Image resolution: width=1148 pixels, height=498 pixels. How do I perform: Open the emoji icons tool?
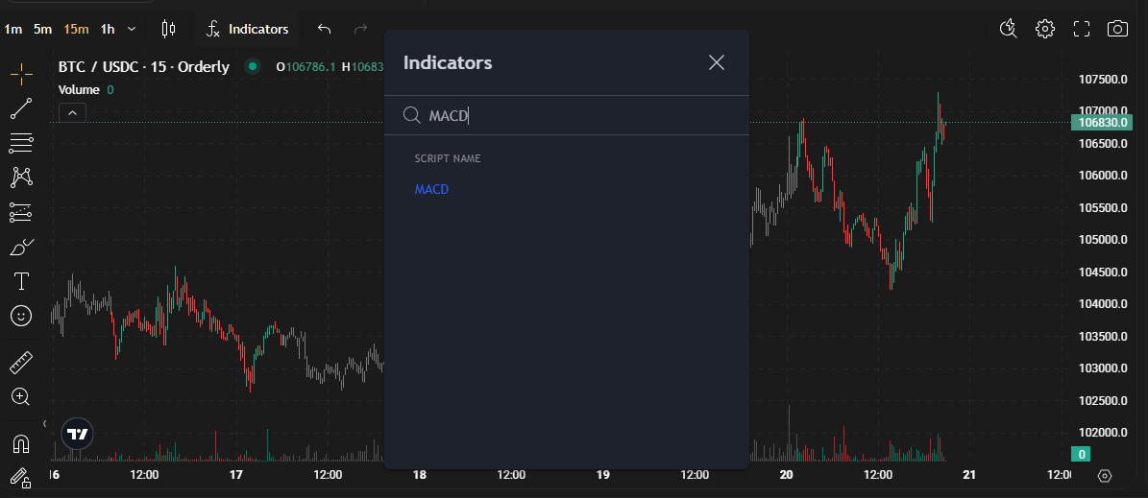21,315
